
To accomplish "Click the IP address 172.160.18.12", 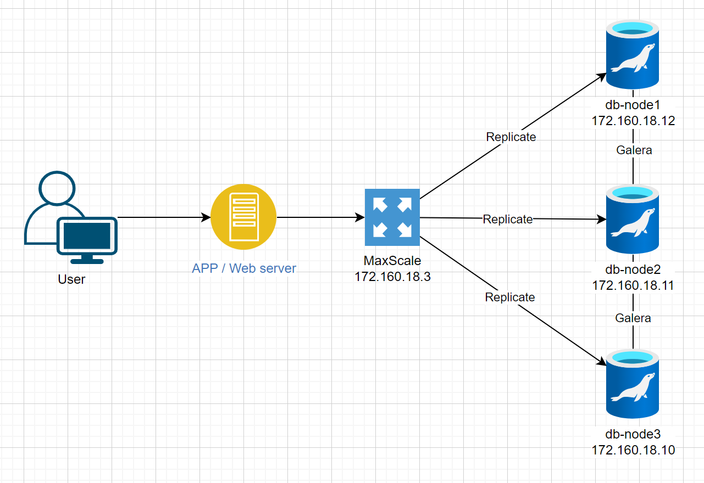I will (x=633, y=121).
